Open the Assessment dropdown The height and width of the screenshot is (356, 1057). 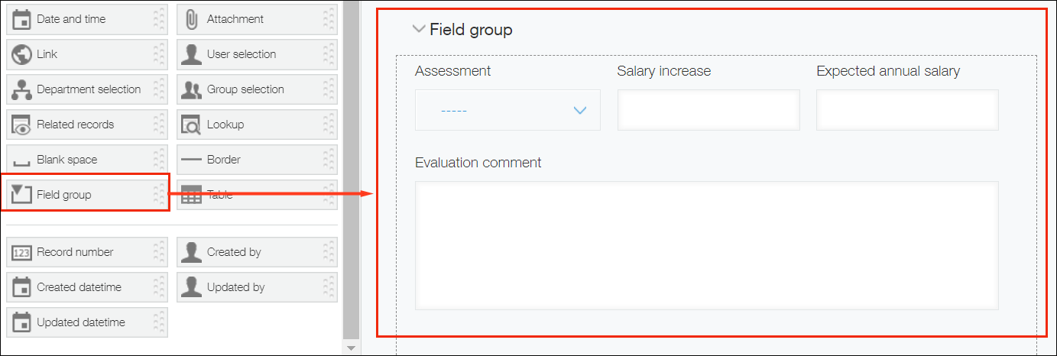click(x=507, y=111)
